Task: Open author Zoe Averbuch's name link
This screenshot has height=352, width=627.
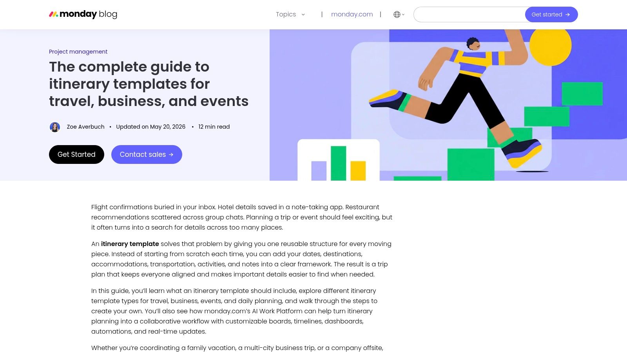Action: click(85, 127)
